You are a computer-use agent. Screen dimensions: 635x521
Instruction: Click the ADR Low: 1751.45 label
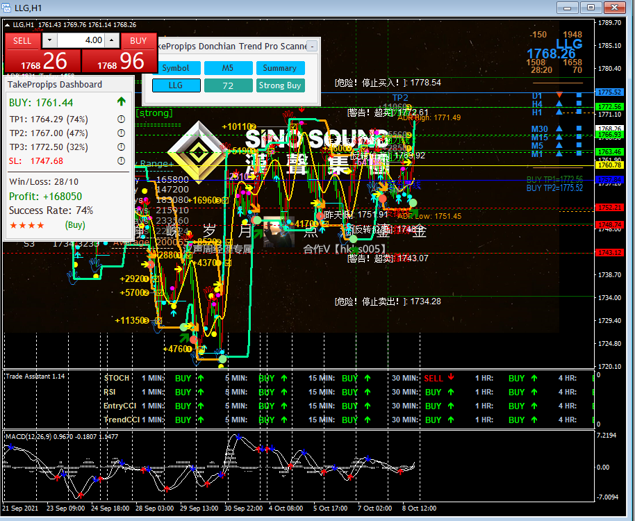429,216
